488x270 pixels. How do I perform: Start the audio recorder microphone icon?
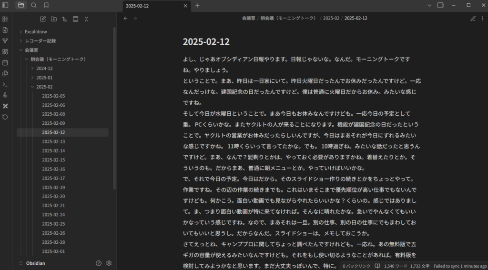(x=5, y=95)
